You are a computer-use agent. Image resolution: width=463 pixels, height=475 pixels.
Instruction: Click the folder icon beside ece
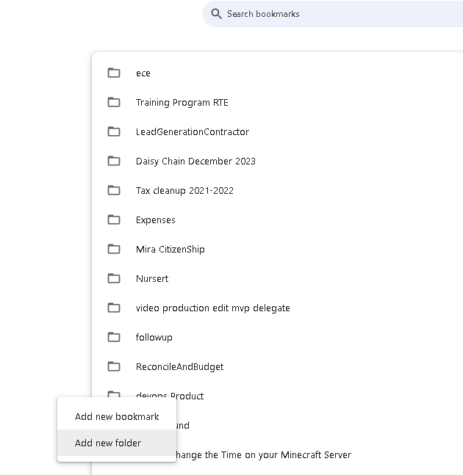coord(114,73)
